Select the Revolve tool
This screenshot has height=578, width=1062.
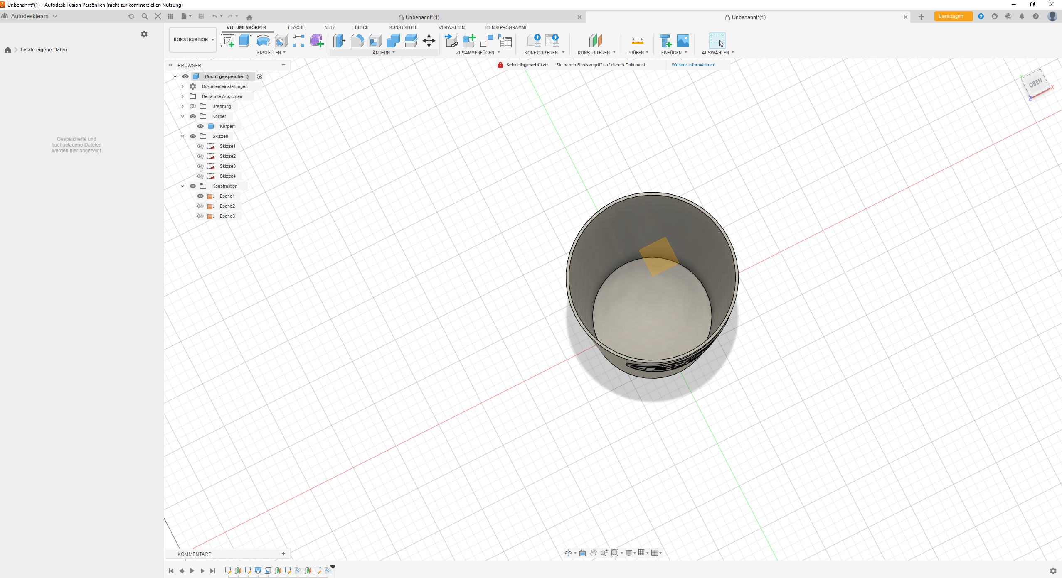click(x=264, y=41)
